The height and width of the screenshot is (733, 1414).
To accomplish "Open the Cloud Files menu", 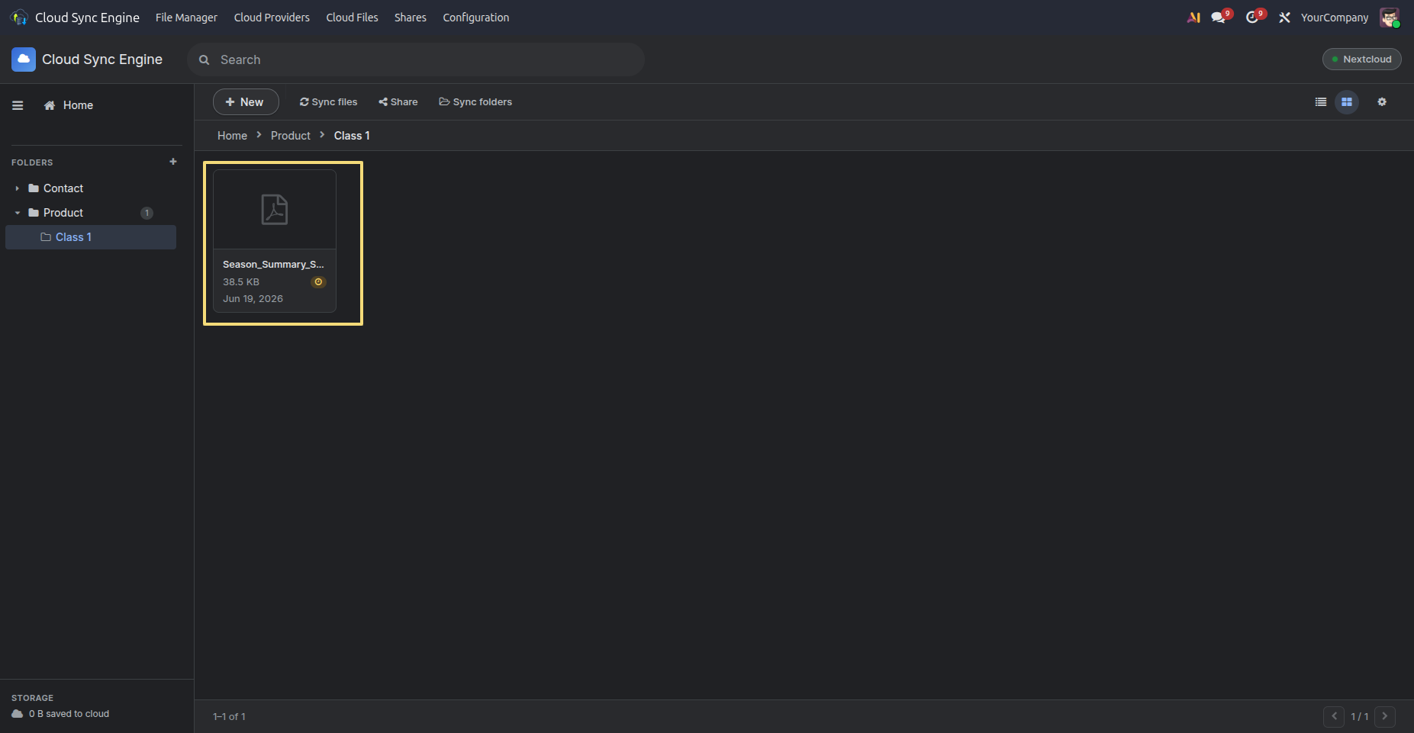I will 352,18.
